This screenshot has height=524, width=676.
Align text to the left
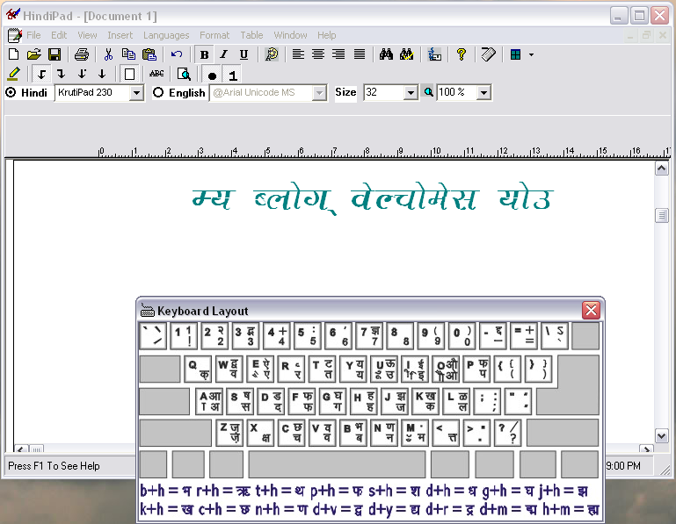click(298, 54)
